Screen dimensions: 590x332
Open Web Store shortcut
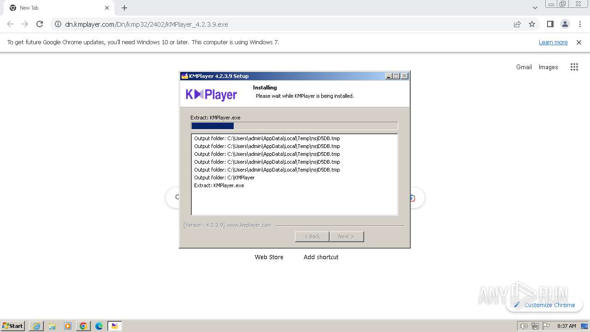coord(269,257)
